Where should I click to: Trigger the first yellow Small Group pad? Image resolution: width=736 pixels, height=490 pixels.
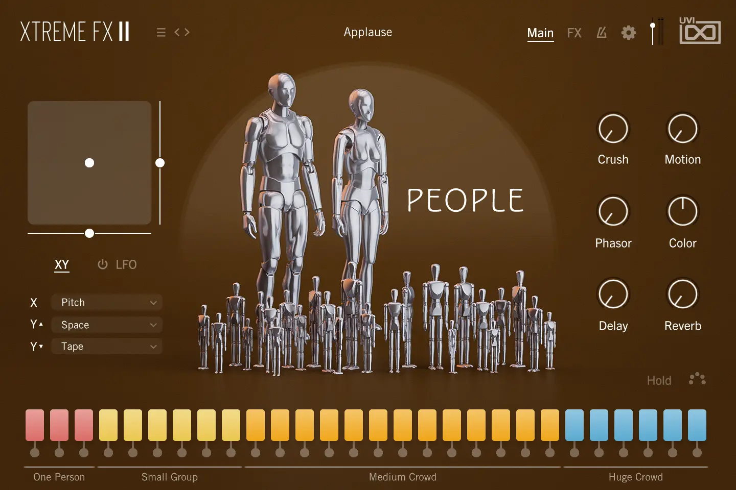coord(108,425)
